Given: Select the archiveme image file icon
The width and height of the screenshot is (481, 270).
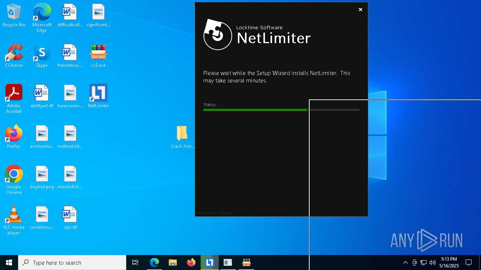Looking at the screenshot, I should [42, 137].
